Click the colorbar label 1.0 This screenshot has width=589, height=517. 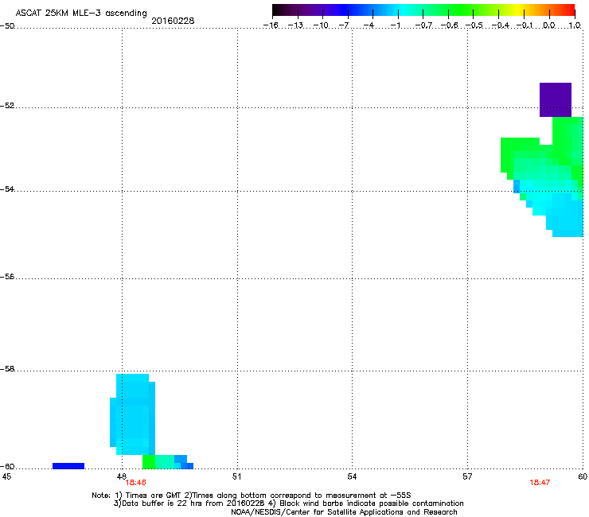575,25
